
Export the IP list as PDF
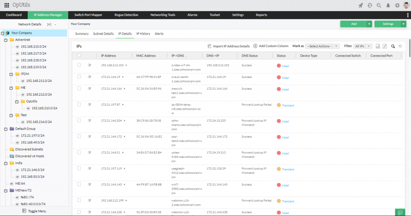385,46
